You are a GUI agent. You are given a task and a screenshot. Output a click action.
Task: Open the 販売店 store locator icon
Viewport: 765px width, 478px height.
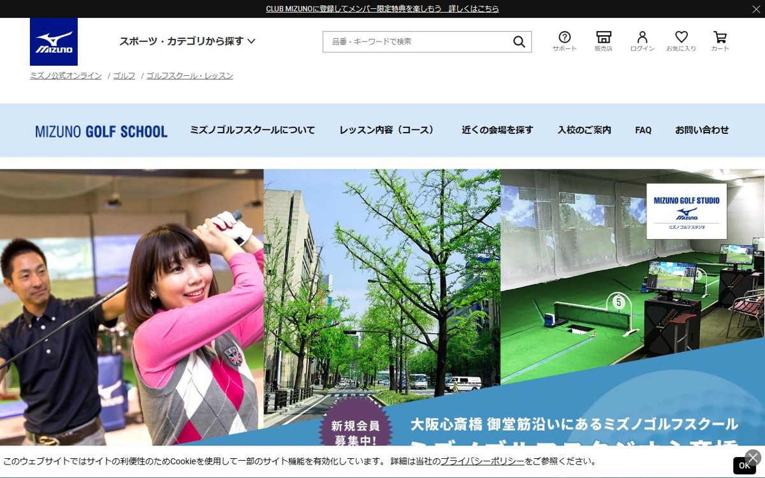pyautogui.click(x=603, y=41)
